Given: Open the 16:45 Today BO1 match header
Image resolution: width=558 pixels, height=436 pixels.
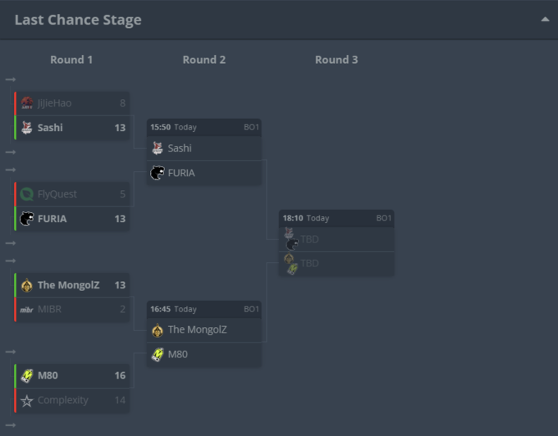Looking at the screenshot, I should (204, 309).
